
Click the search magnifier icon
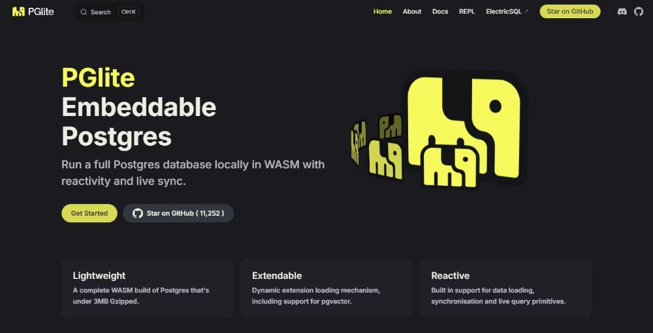84,12
